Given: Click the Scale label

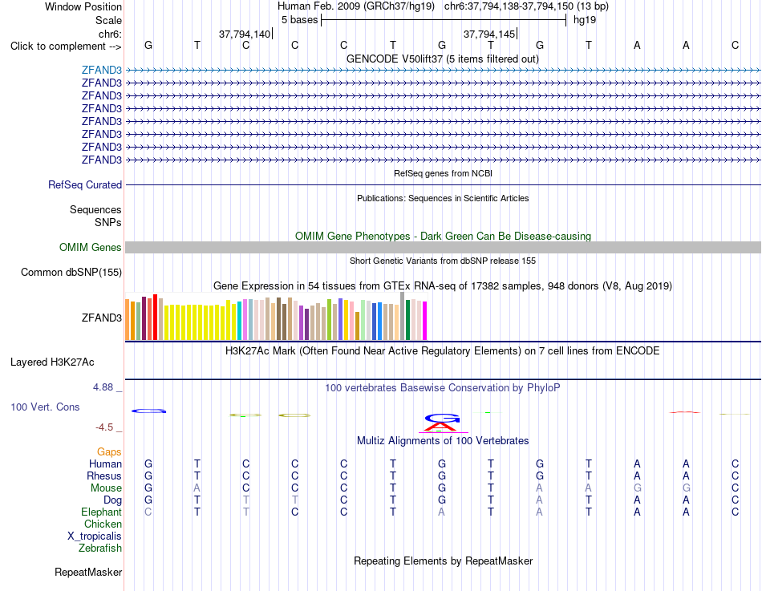Looking at the screenshot, I should tap(108, 20).
